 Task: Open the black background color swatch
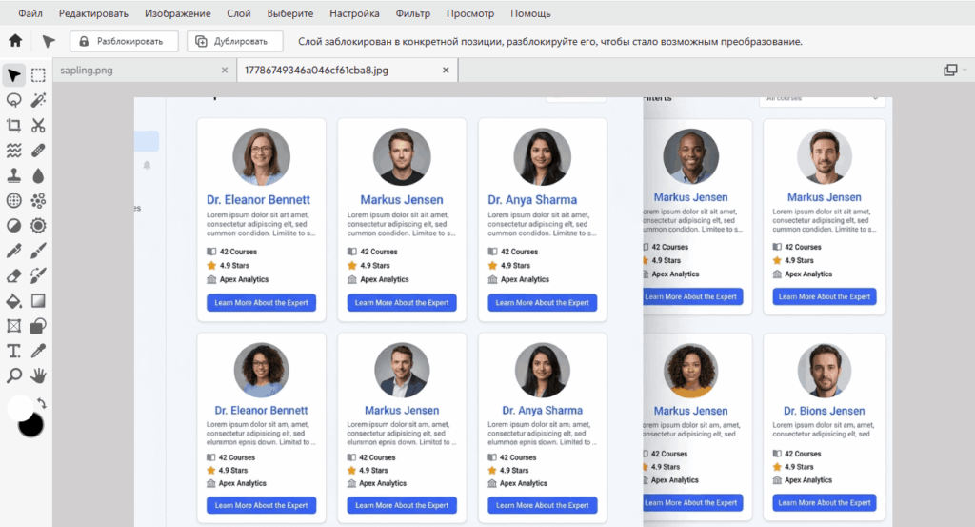pos(30,425)
